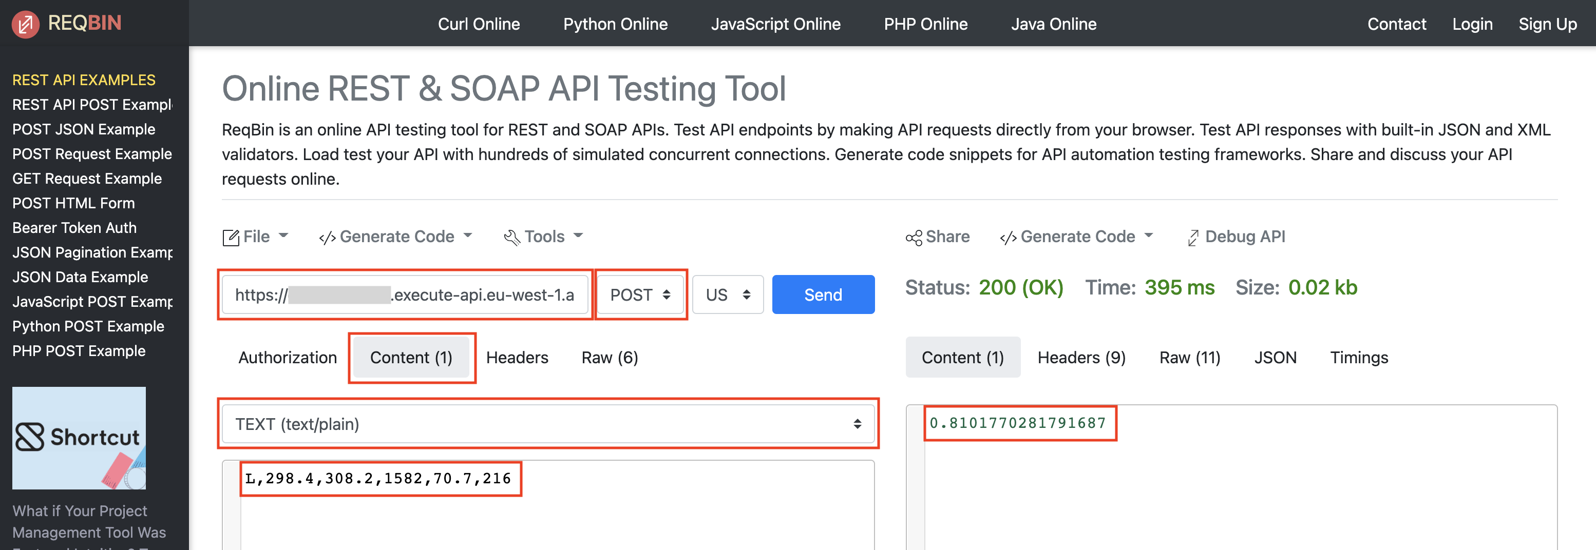The width and height of the screenshot is (1596, 550).
Task: Open JSON Data Example sidebar link
Action: point(80,277)
